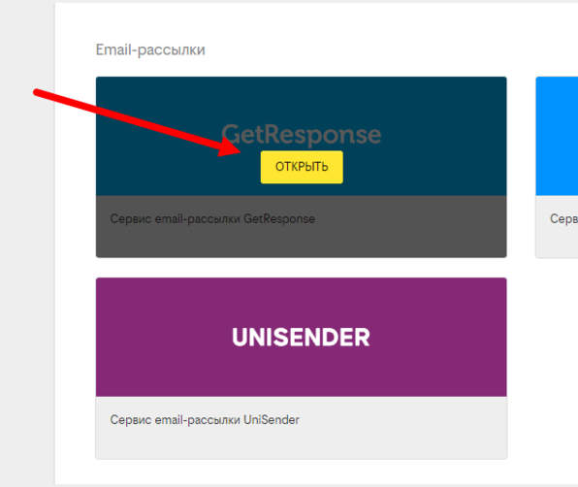Viewport: 578px width, 487px height.
Task: Click the gray sidebar strip on left
Action: tap(27, 243)
